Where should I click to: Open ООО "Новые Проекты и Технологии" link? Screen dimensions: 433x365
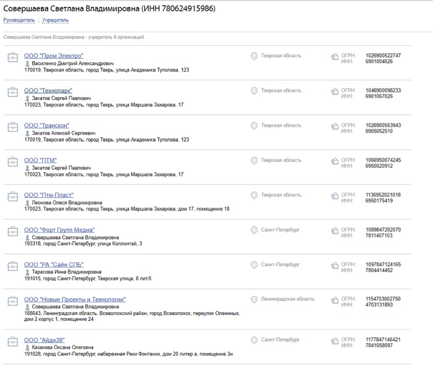75,300
